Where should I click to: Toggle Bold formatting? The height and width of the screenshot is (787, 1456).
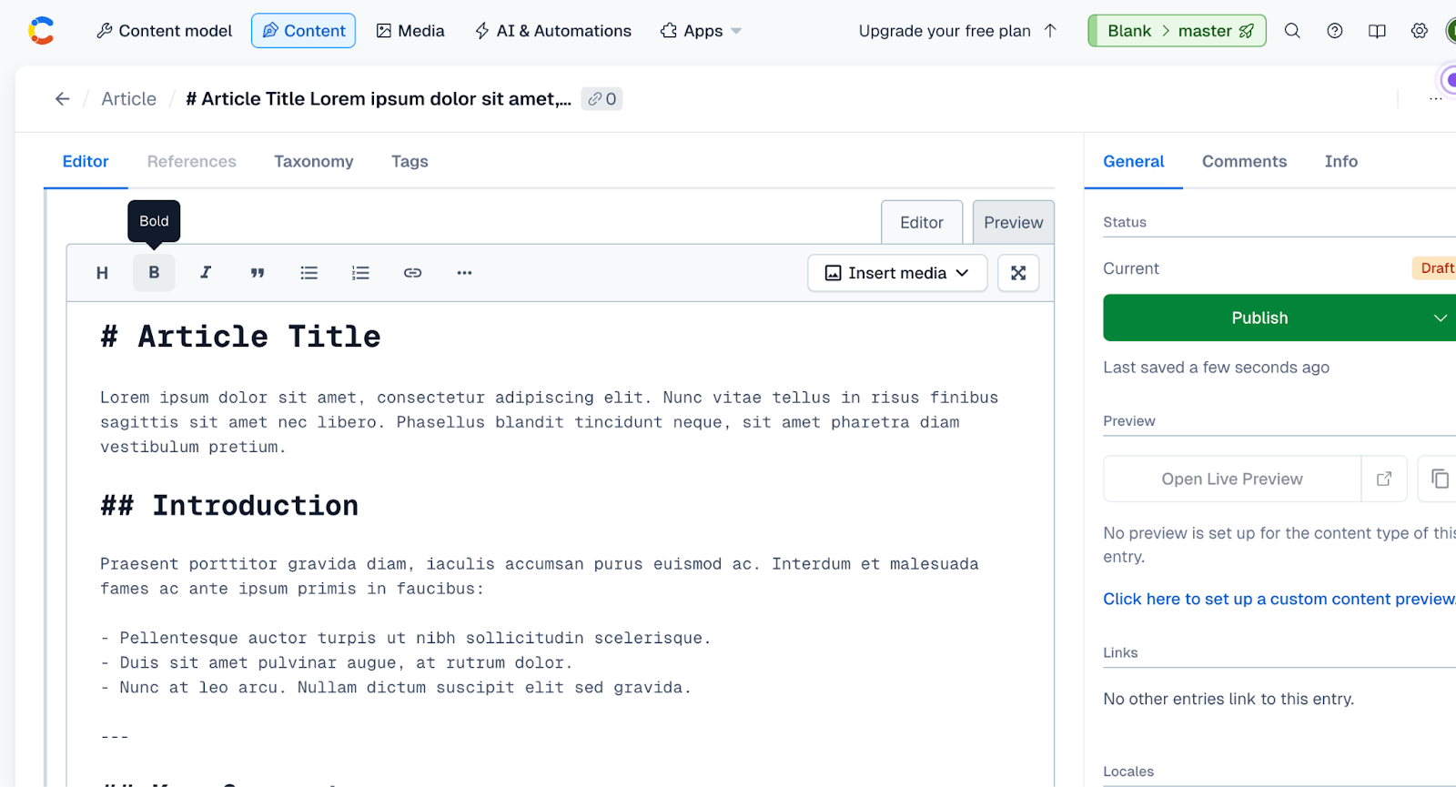154,273
